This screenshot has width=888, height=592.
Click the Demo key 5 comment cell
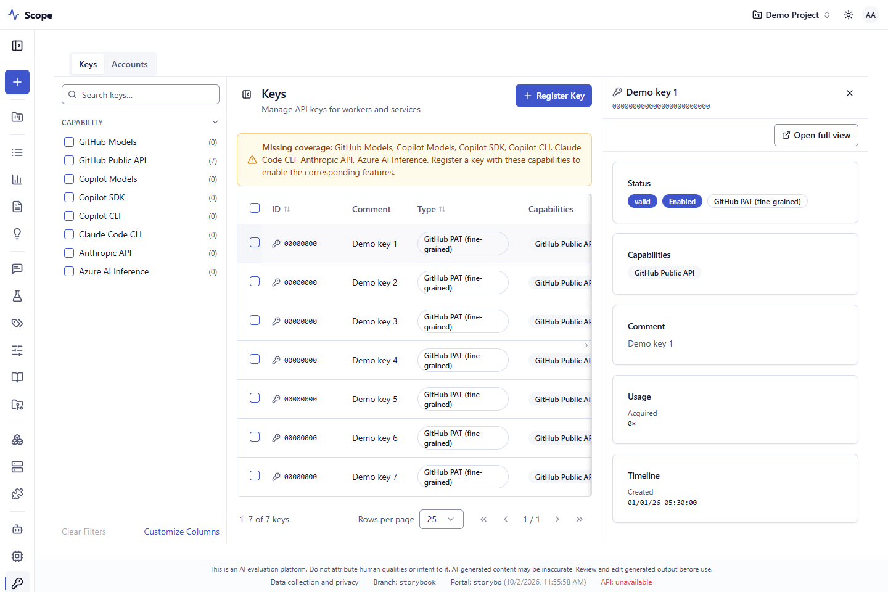click(x=375, y=399)
